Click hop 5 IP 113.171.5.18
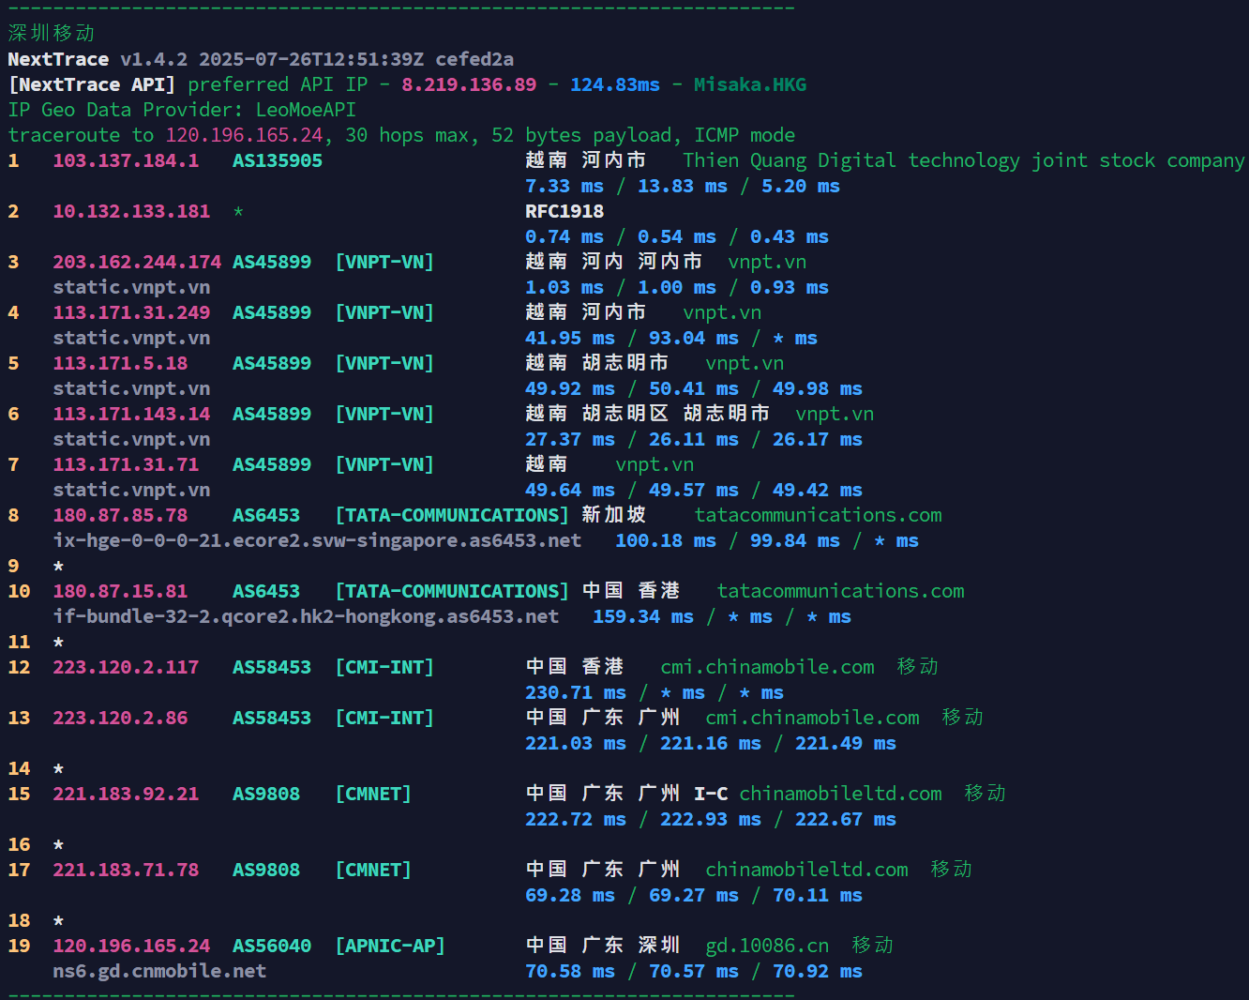Image resolution: width=1249 pixels, height=1000 pixels. point(120,363)
